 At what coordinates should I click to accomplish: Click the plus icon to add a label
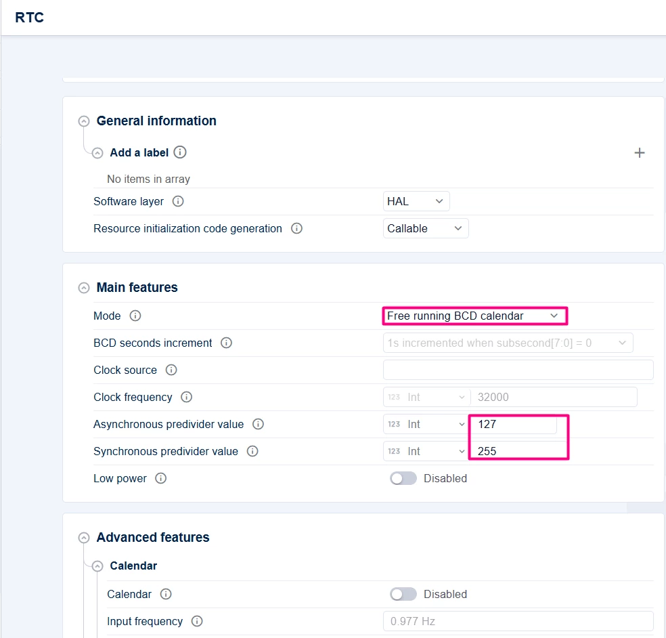pyautogui.click(x=639, y=152)
